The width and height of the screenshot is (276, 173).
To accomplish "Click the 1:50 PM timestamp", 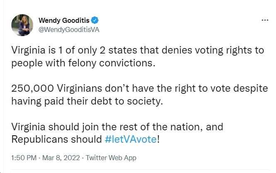I will tap(24, 158).
